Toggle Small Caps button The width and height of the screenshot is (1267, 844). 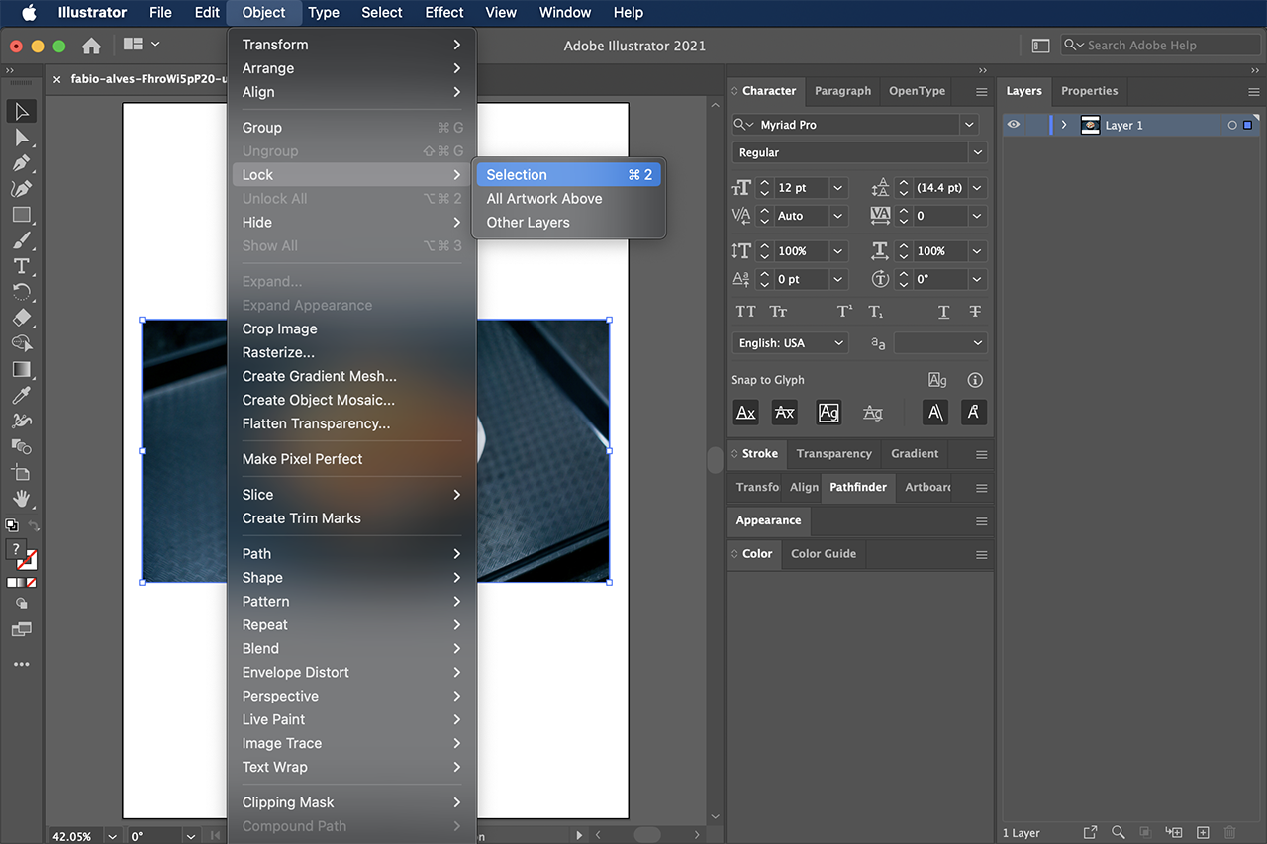[779, 312]
